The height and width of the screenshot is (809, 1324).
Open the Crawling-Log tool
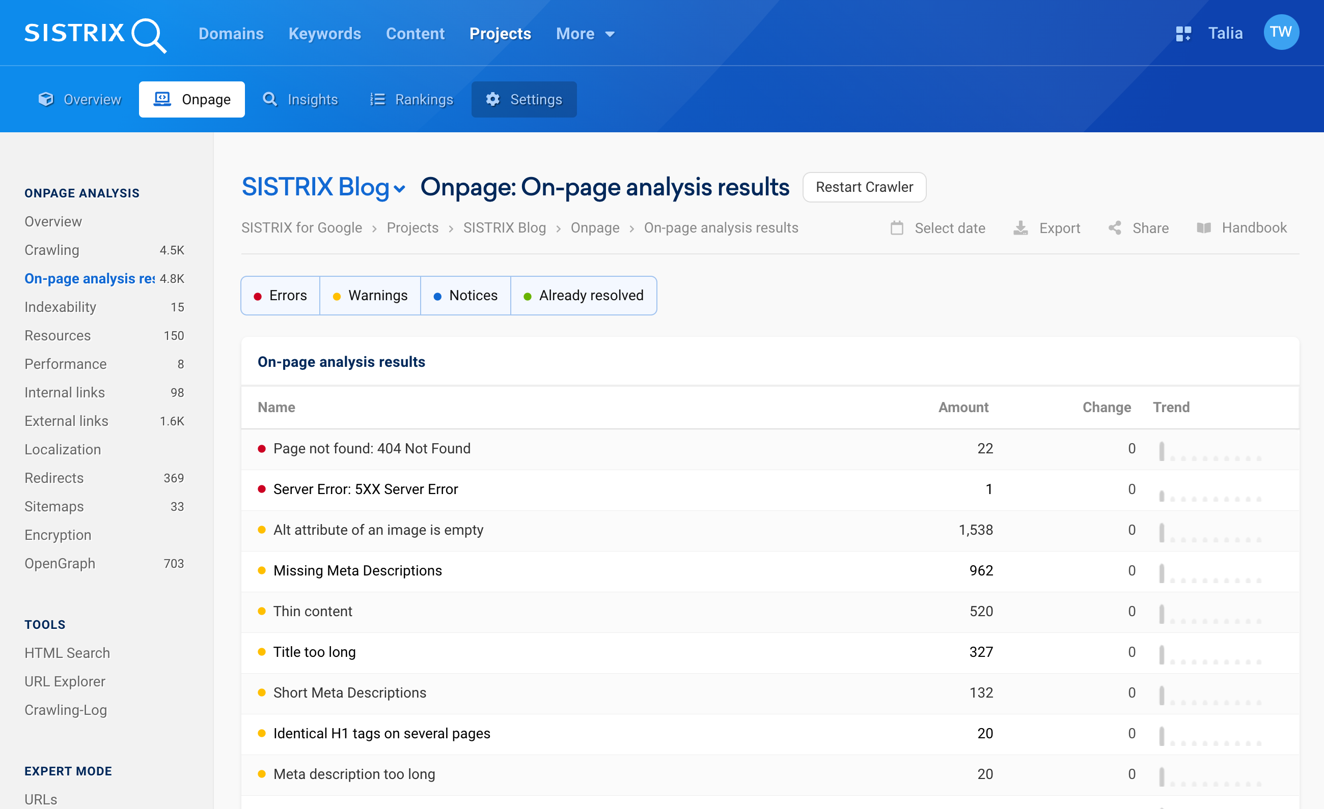point(66,710)
